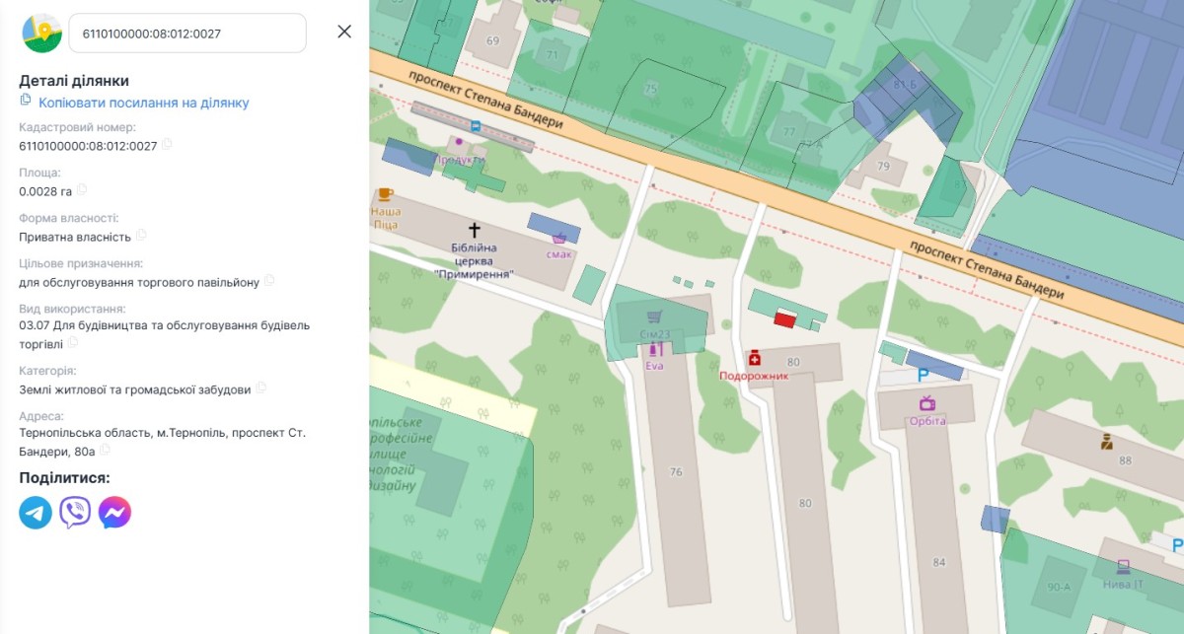Image resolution: width=1184 pixels, height=634 pixels.
Task: Click the 'Орбіта' TV shop icon
Action: [x=927, y=403]
